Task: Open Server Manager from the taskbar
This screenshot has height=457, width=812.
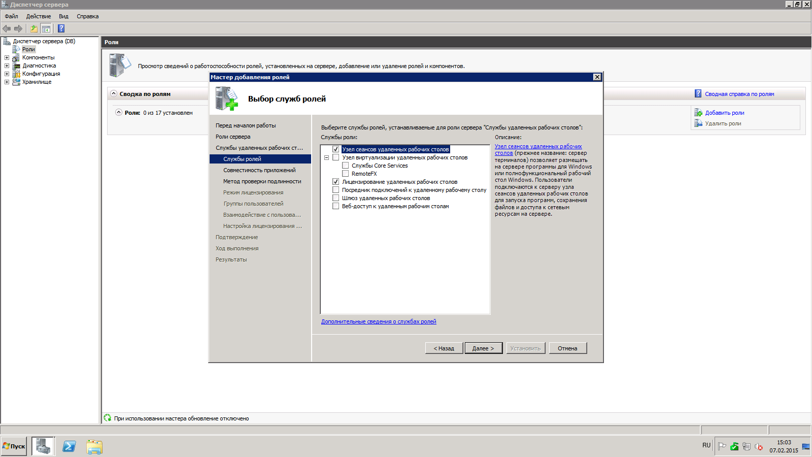Action: coord(43,446)
